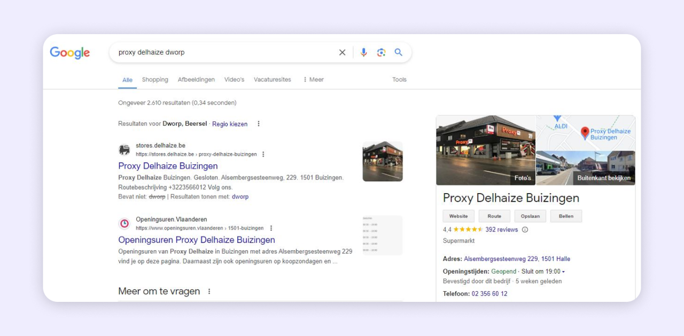
Task: Click the Google logo
Action: pyautogui.click(x=70, y=52)
